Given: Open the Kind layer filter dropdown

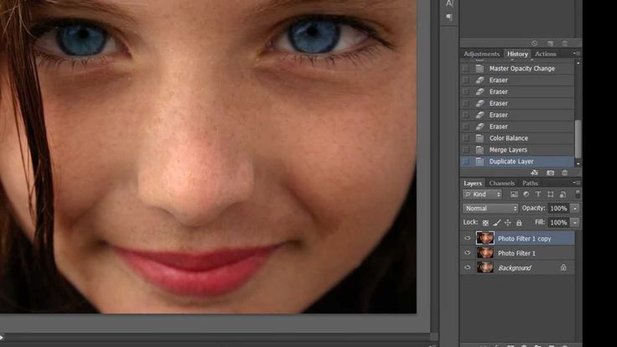Looking at the screenshot, I should pos(483,194).
